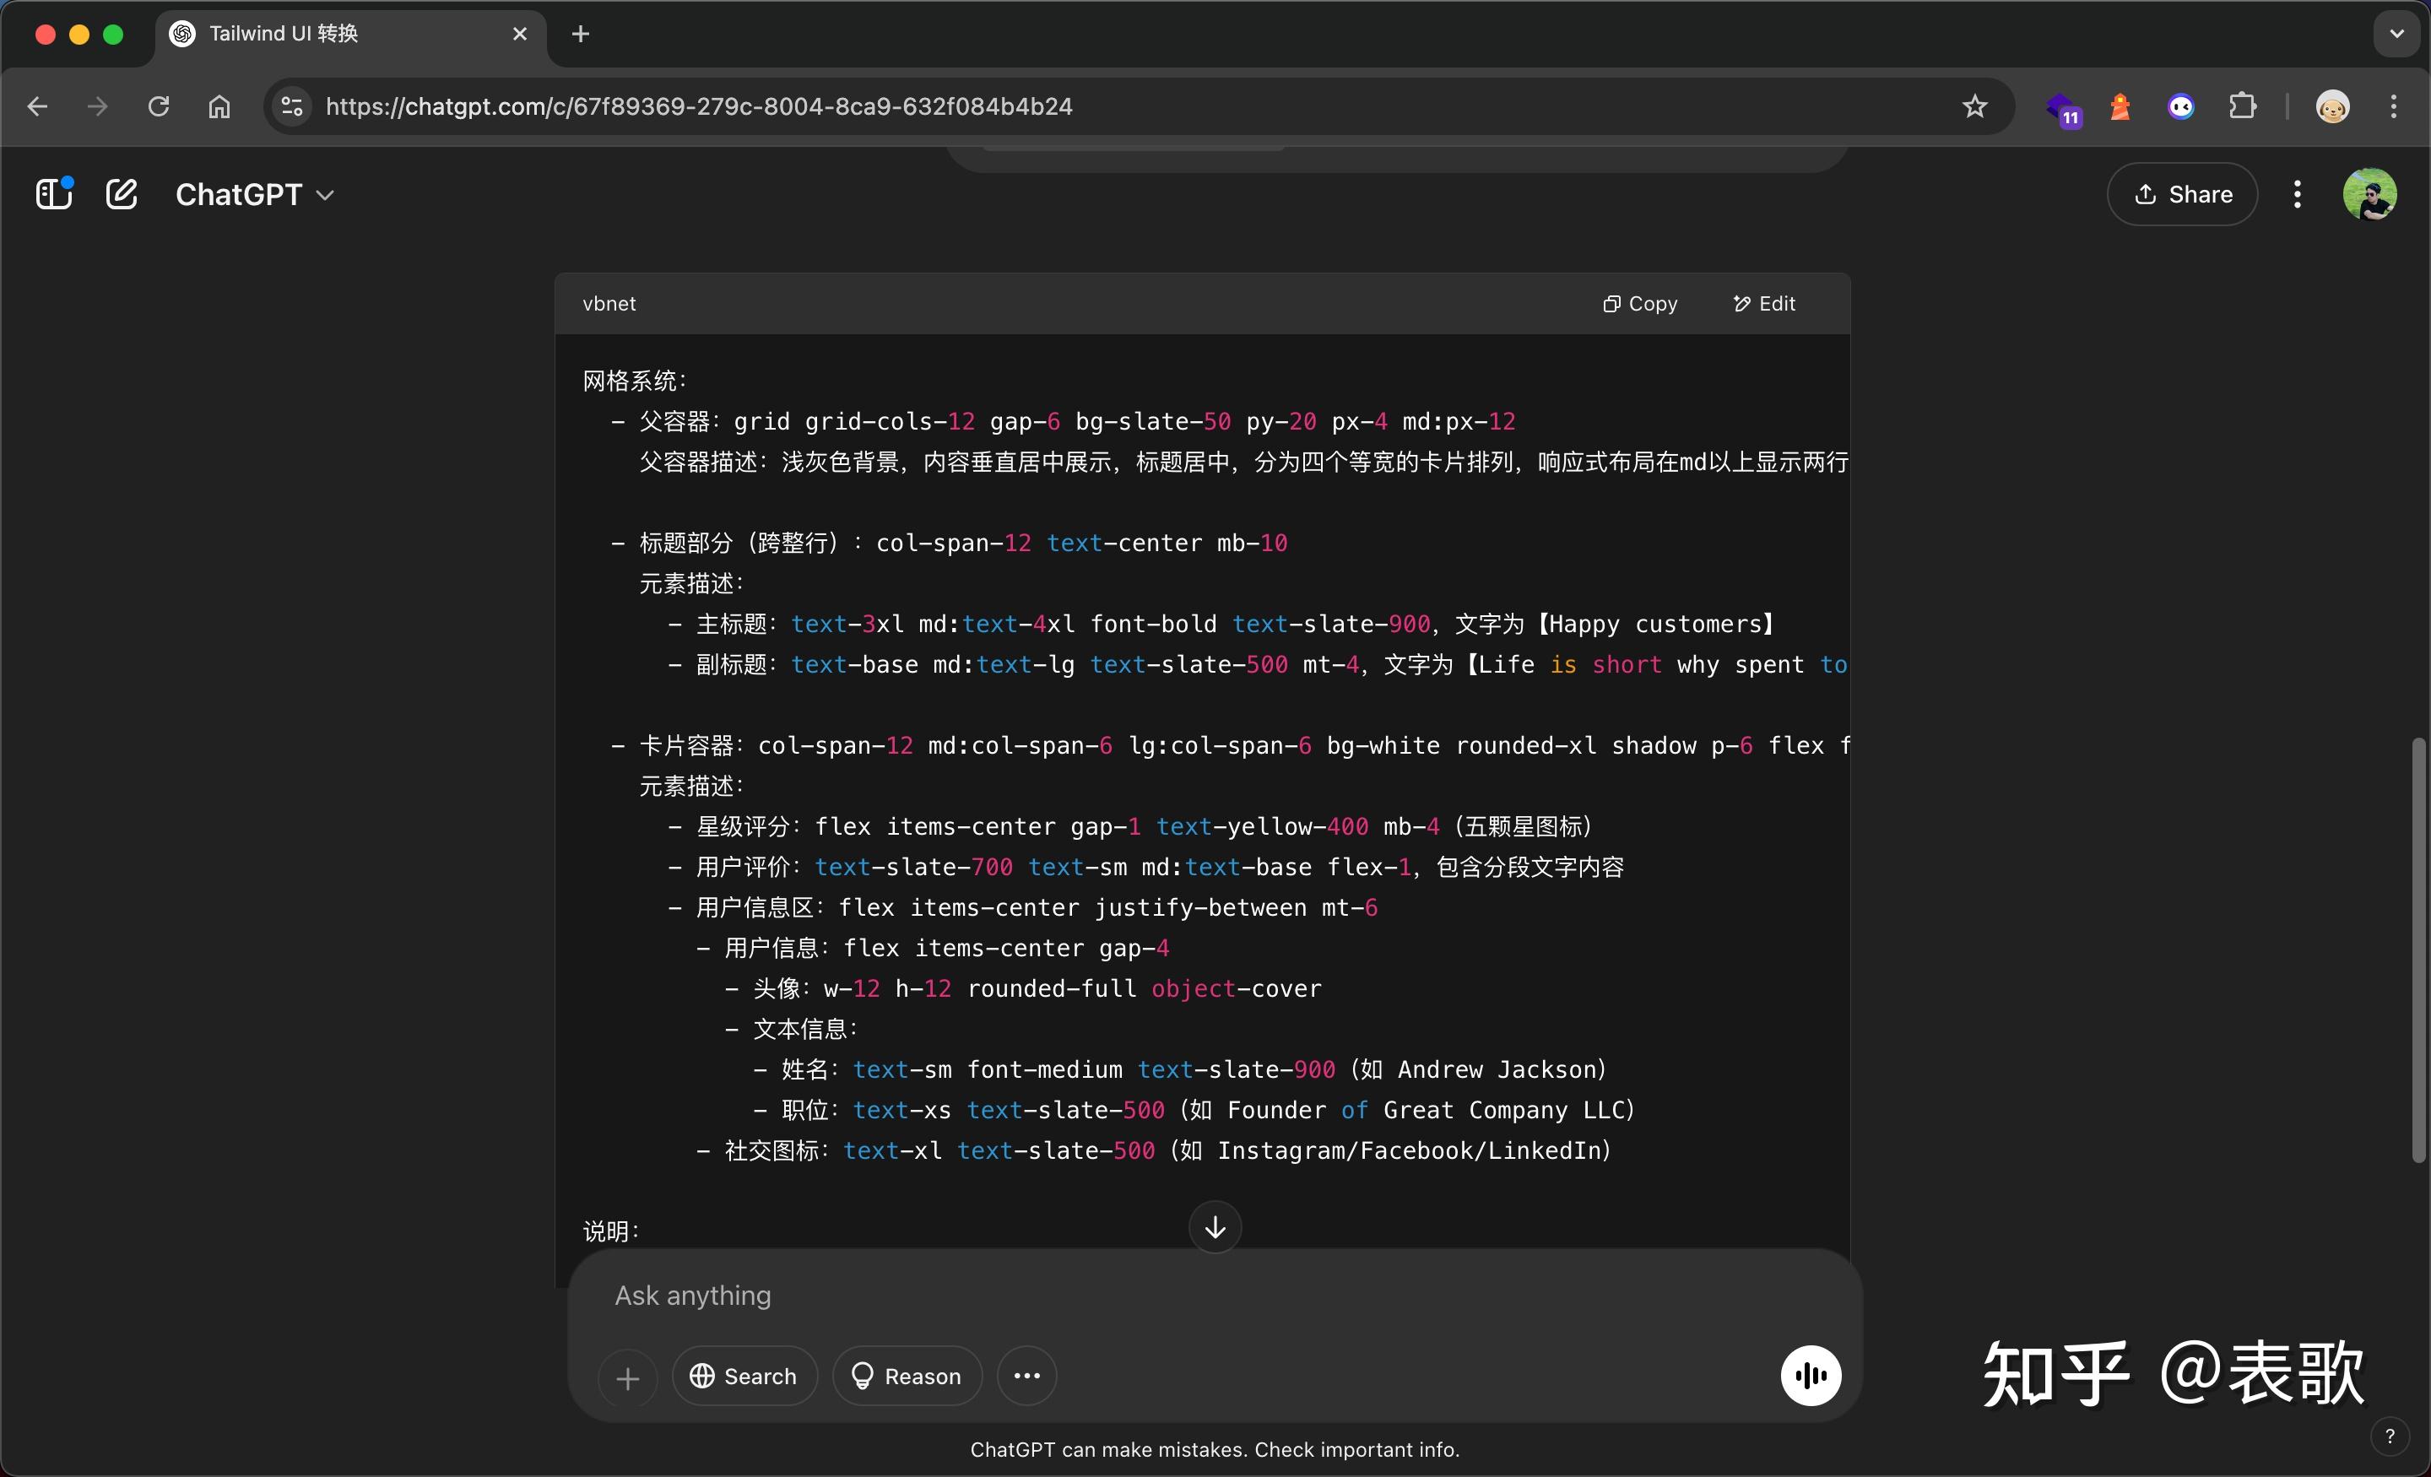Expand more tools via the ellipsis dropdown

pos(1026,1376)
